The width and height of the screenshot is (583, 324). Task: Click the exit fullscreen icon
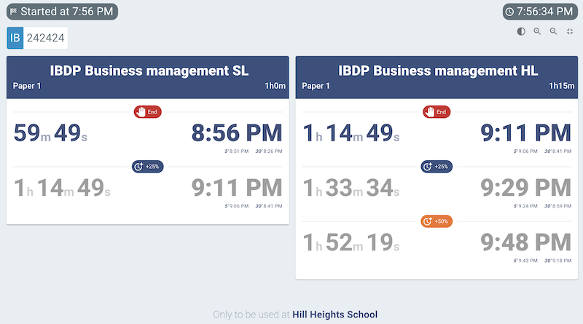point(569,31)
